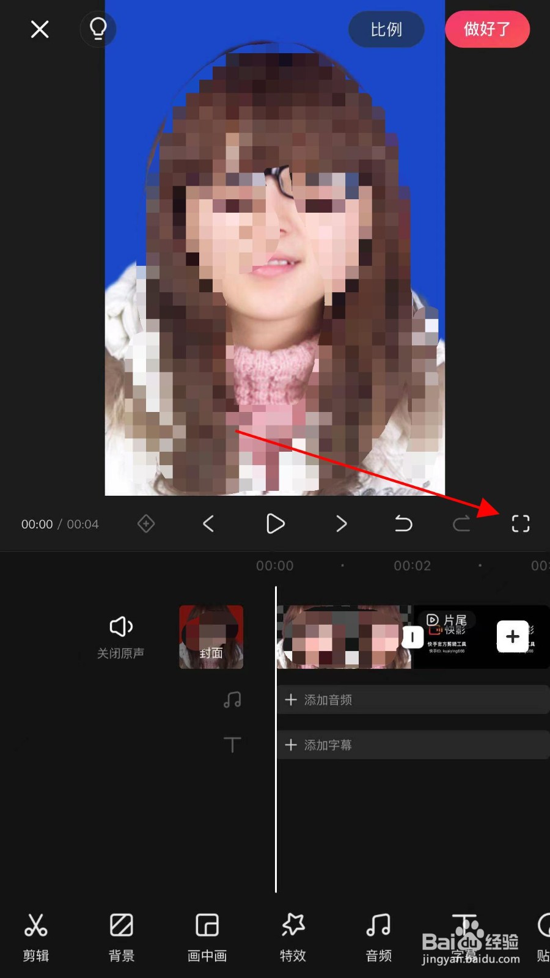Play the video preview
Viewport: 550px width, 978px height.
pos(275,523)
